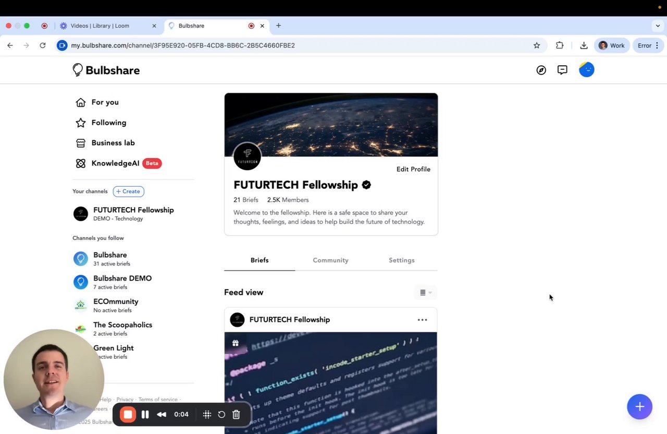Image resolution: width=667 pixels, height=434 pixels.
Task: Click the blue floating plus button
Action: (x=640, y=407)
